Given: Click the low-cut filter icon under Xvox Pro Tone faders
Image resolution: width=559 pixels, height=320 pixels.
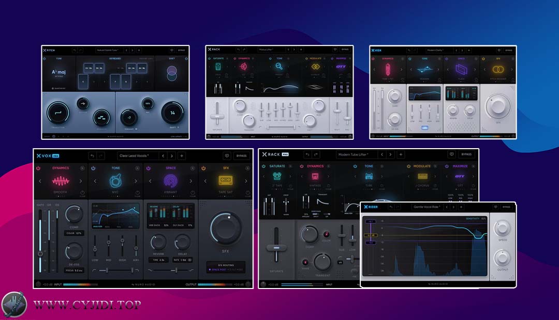Looking at the screenshot, I should (x=94, y=270).
